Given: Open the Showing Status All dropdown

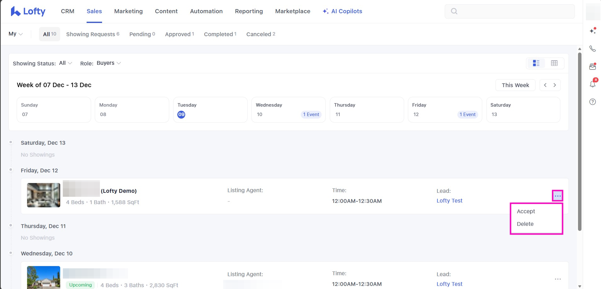Looking at the screenshot, I should click(x=66, y=63).
